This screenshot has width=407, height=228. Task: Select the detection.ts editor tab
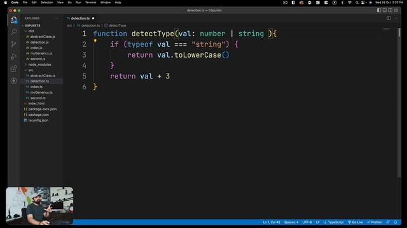(80, 18)
